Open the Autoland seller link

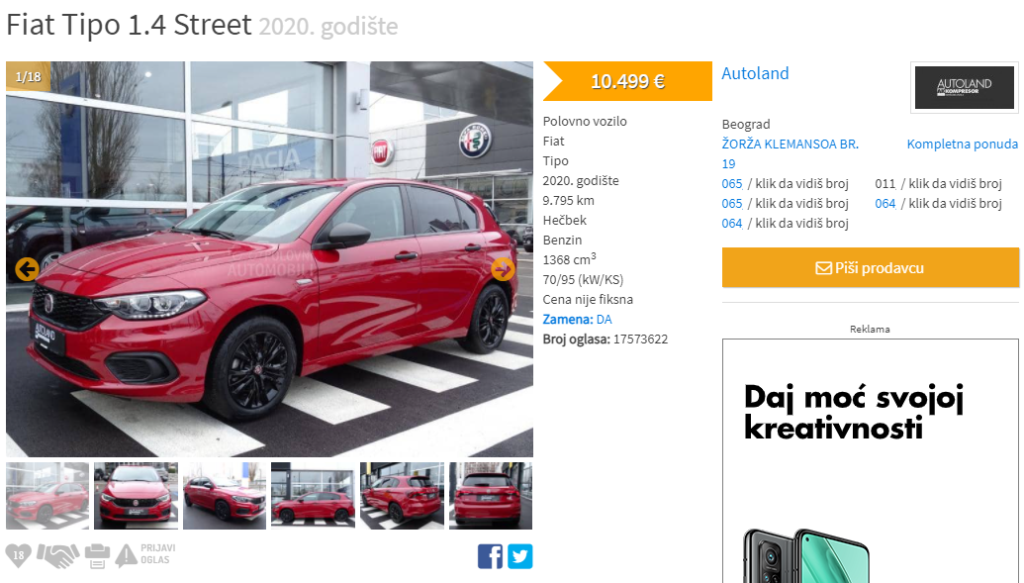[x=755, y=73]
